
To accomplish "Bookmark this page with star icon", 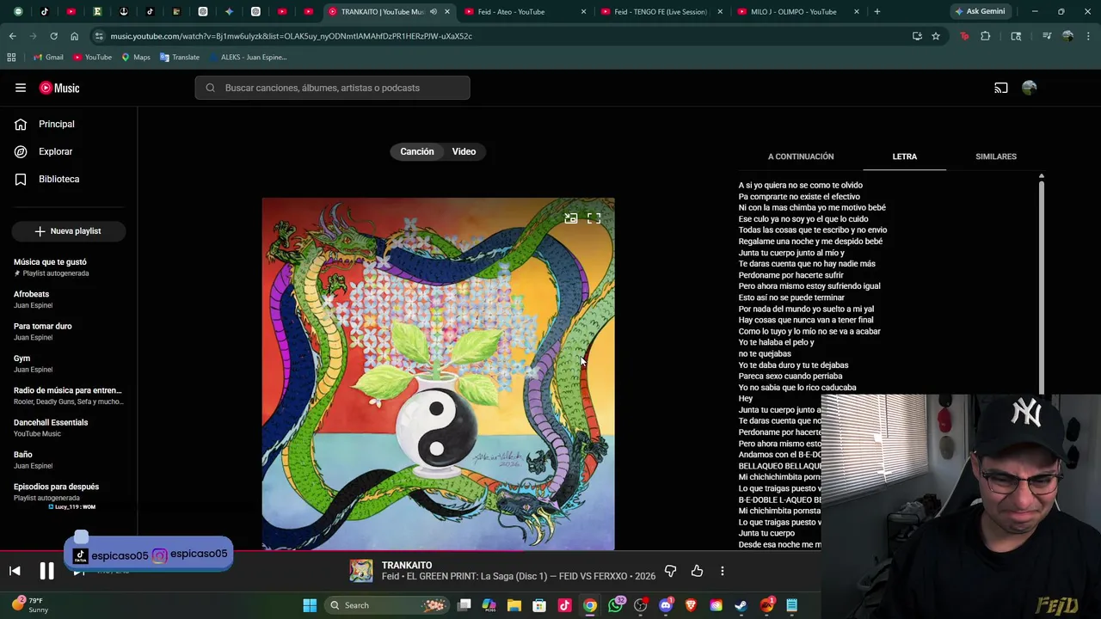I will [936, 36].
